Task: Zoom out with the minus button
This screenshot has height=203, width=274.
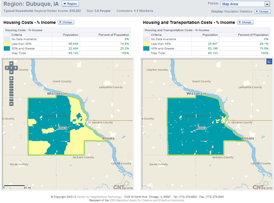Action: tap(11, 104)
